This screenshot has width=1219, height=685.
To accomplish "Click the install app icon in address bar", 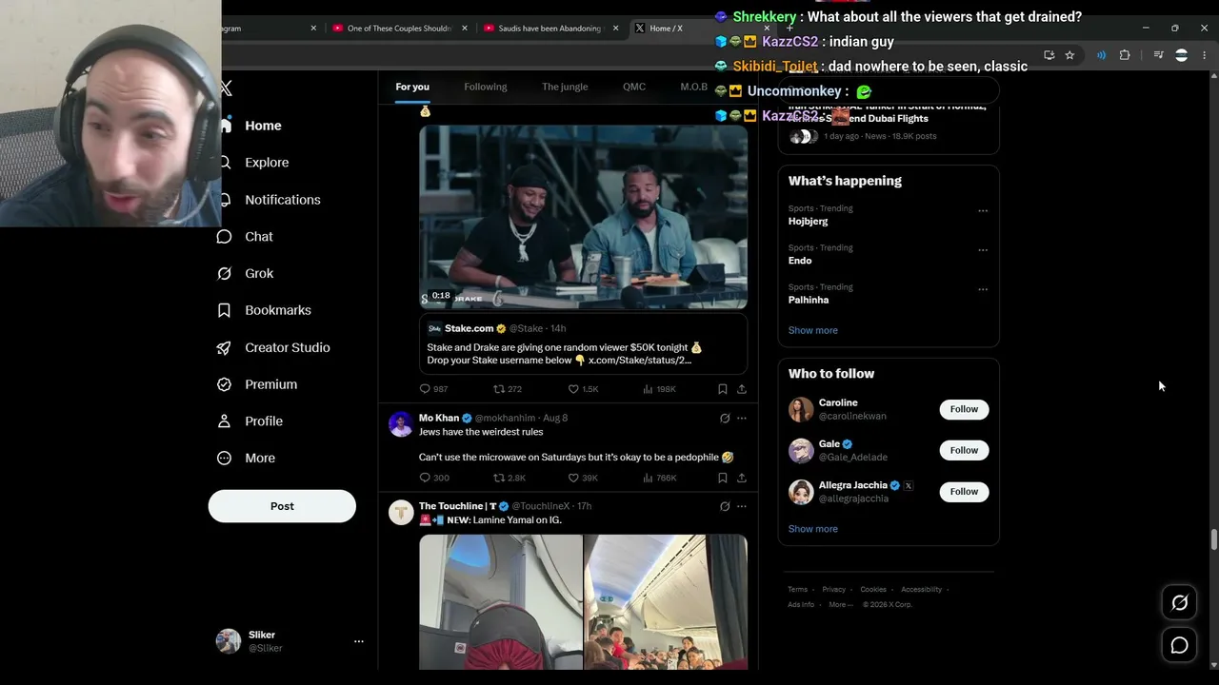I will (1049, 55).
